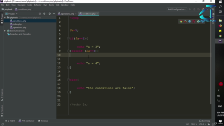224x126 pixels.
Task: Open Search Everywhere magnifier in PhpStorm toolbar
Action: coord(213,9)
